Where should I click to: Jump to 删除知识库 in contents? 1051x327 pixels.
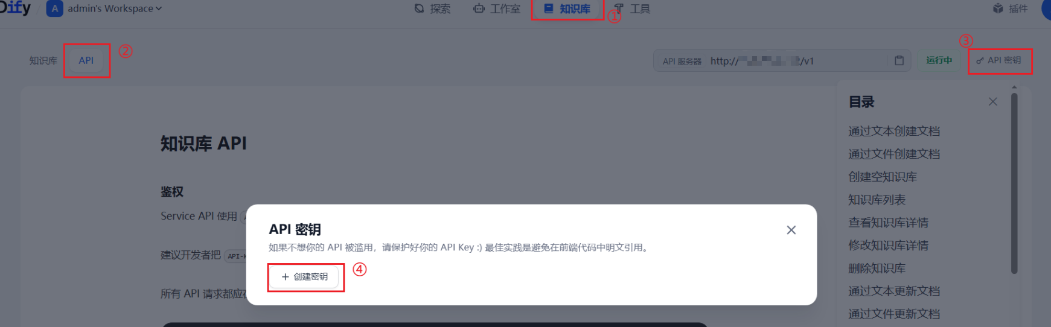[x=877, y=268]
